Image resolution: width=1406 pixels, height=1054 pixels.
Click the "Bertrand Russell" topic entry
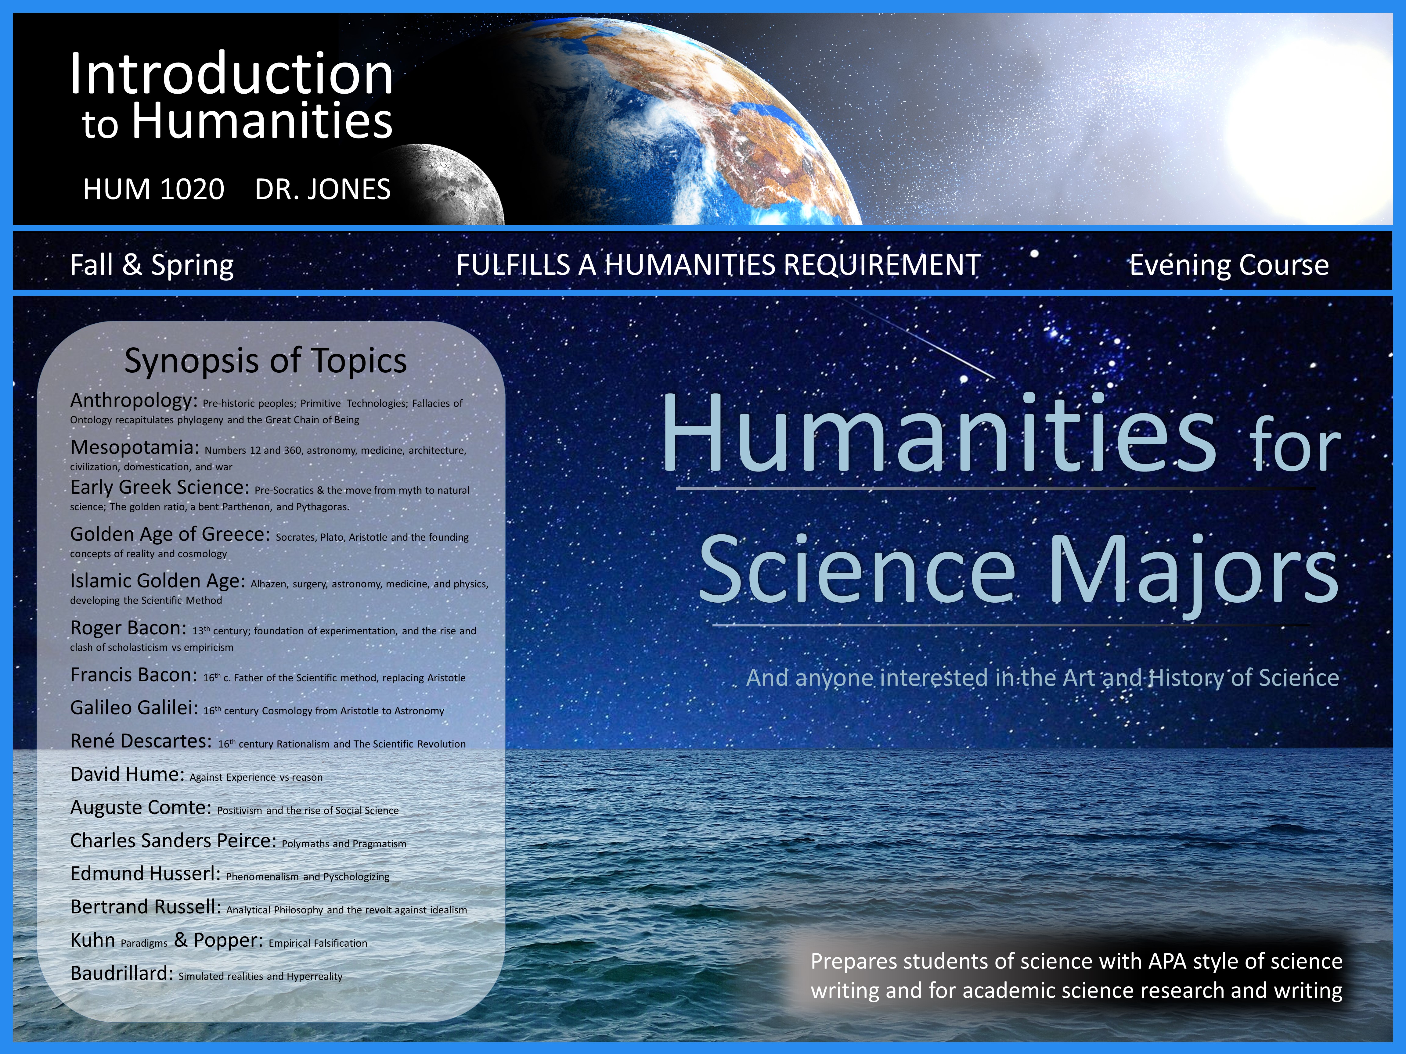[146, 907]
